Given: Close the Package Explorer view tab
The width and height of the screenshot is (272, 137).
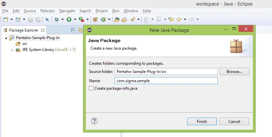Looking at the screenshot, I should tap(42, 30).
